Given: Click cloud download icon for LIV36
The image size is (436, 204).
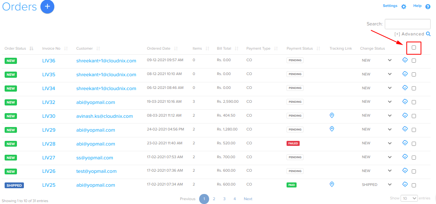Looking at the screenshot, I should coord(405,60).
